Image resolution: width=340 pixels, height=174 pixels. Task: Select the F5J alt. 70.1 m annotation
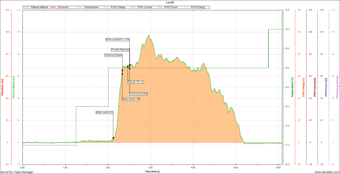[136, 81]
